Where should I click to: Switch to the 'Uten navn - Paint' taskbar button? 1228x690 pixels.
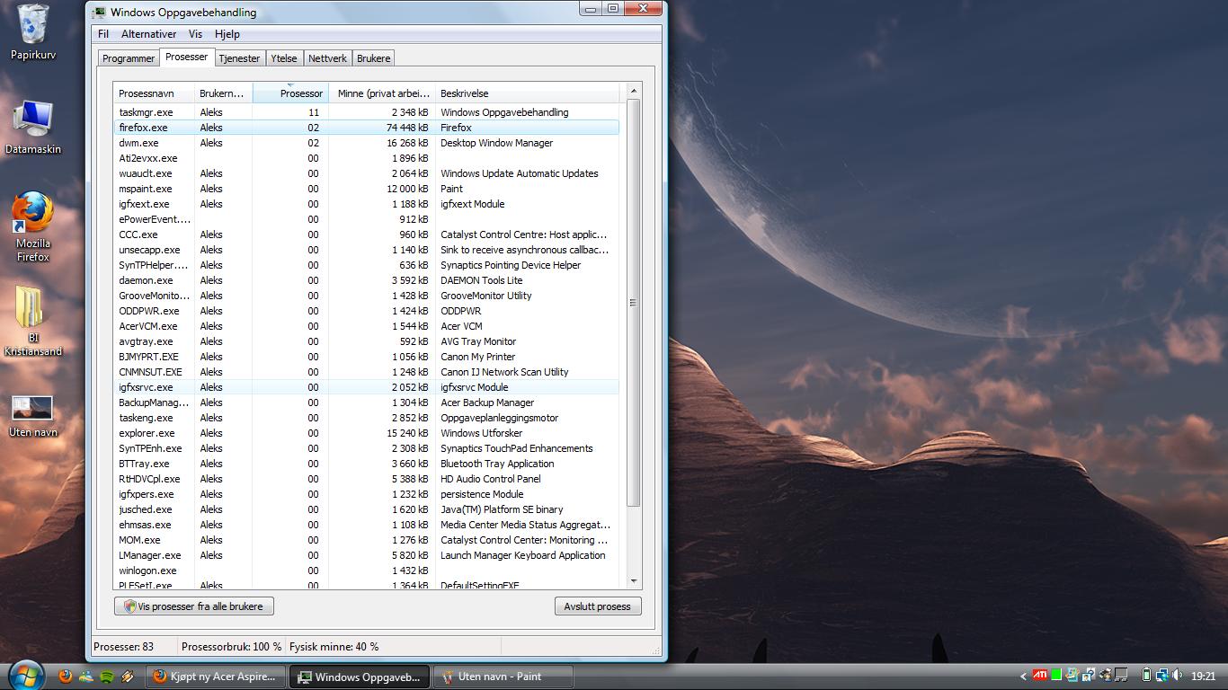point(503,677)
